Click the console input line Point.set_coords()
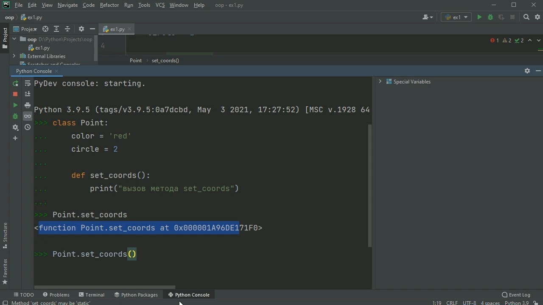This screenshot has height=305, width=543. coord(95,254)
